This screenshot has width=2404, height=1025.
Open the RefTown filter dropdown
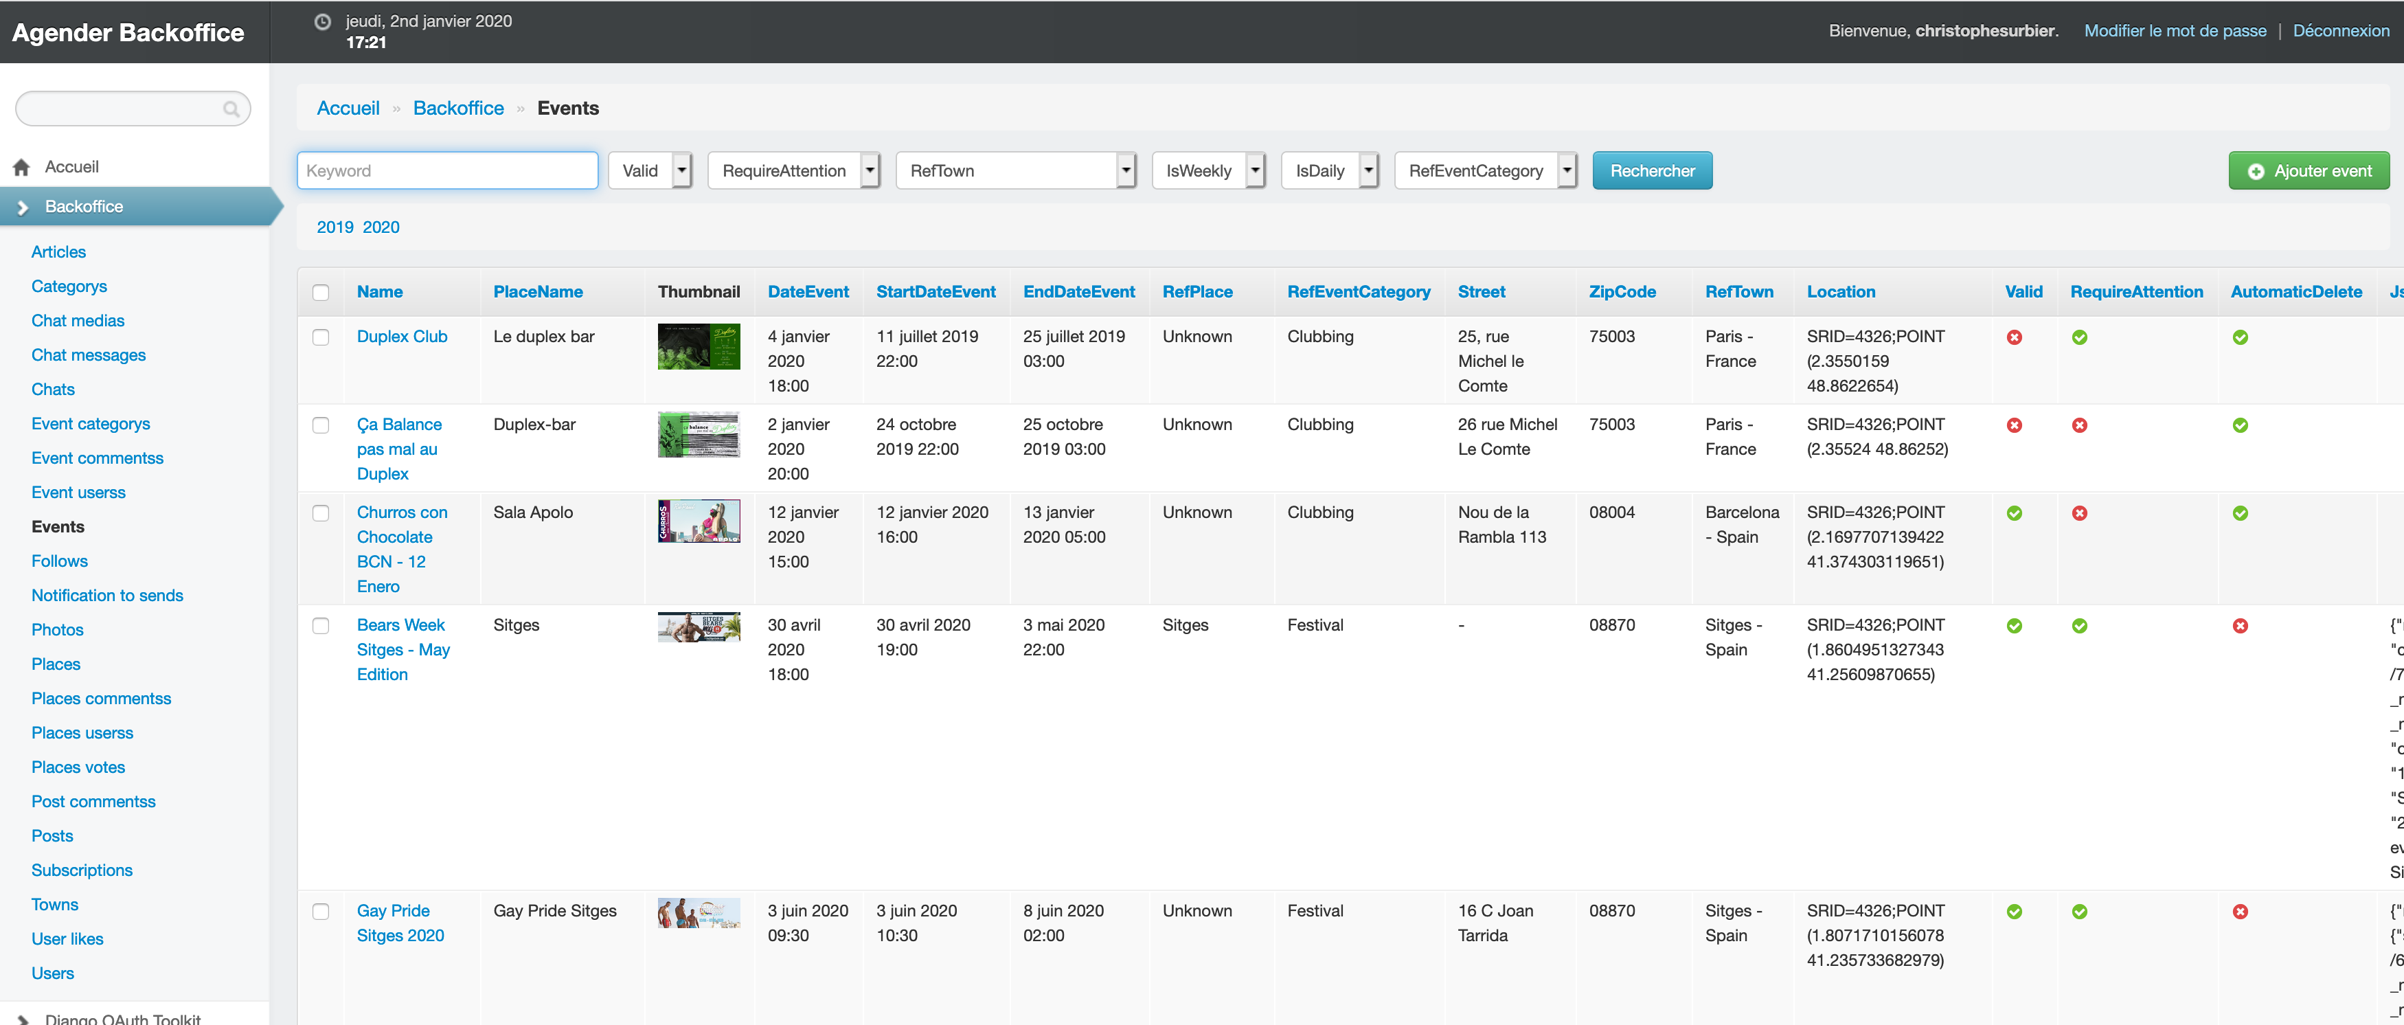[x=1015, y=171]
